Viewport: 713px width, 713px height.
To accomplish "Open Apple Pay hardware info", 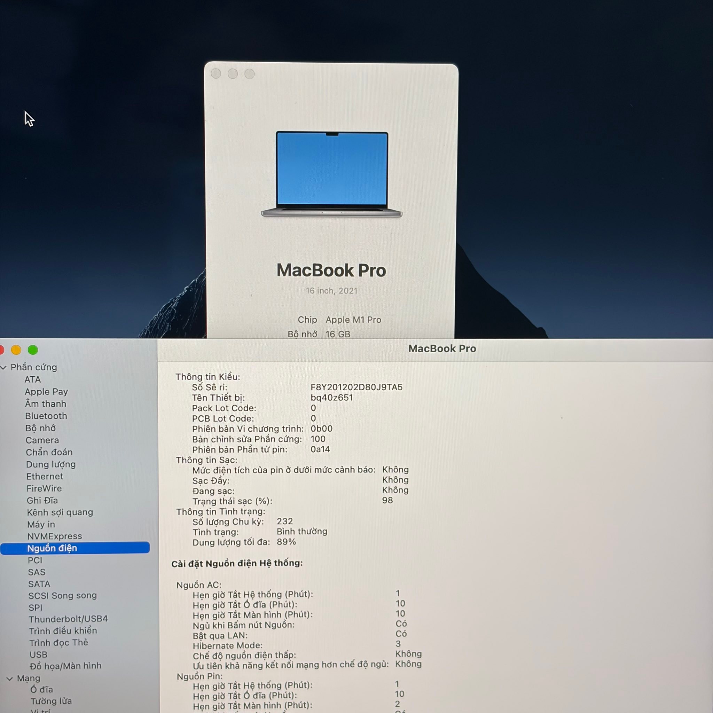I will [x=46, y=392].
